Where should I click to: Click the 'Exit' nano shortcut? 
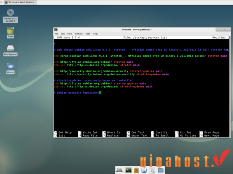click(59, 135)
